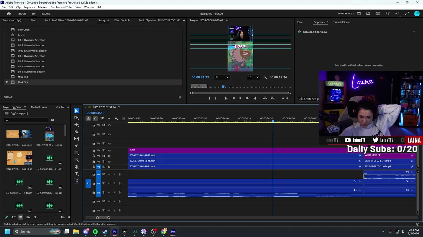Open the Graphics and Titles menu
Viewport: 423px width, 237px height.
coord(61,7)
